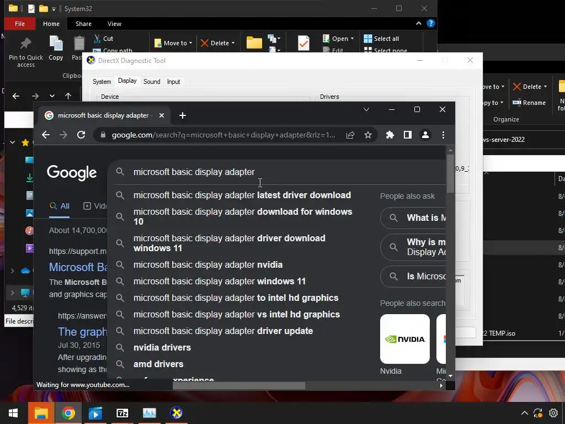Open Move to dropdown in System32 ribbon

coord(173,43)
